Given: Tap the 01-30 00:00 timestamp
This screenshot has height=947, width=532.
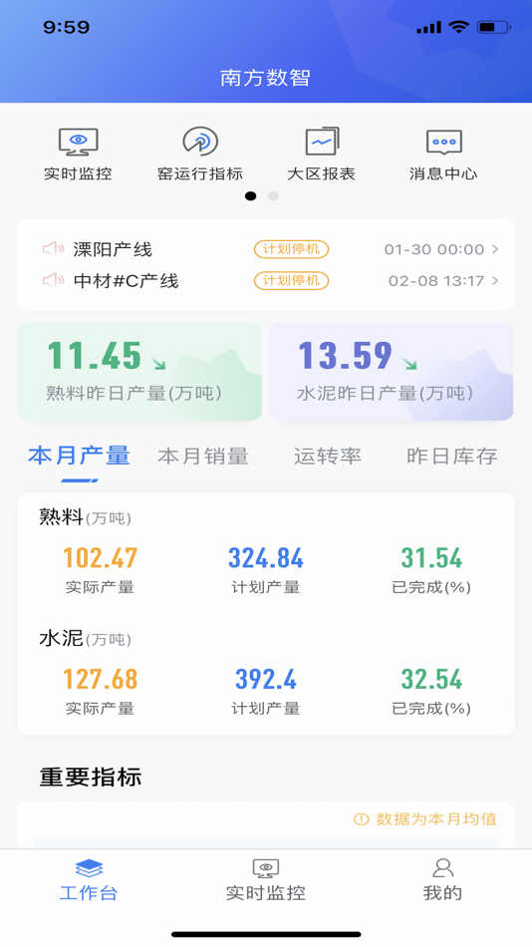Looking at the screenshot, I should [x=434, y=249].
